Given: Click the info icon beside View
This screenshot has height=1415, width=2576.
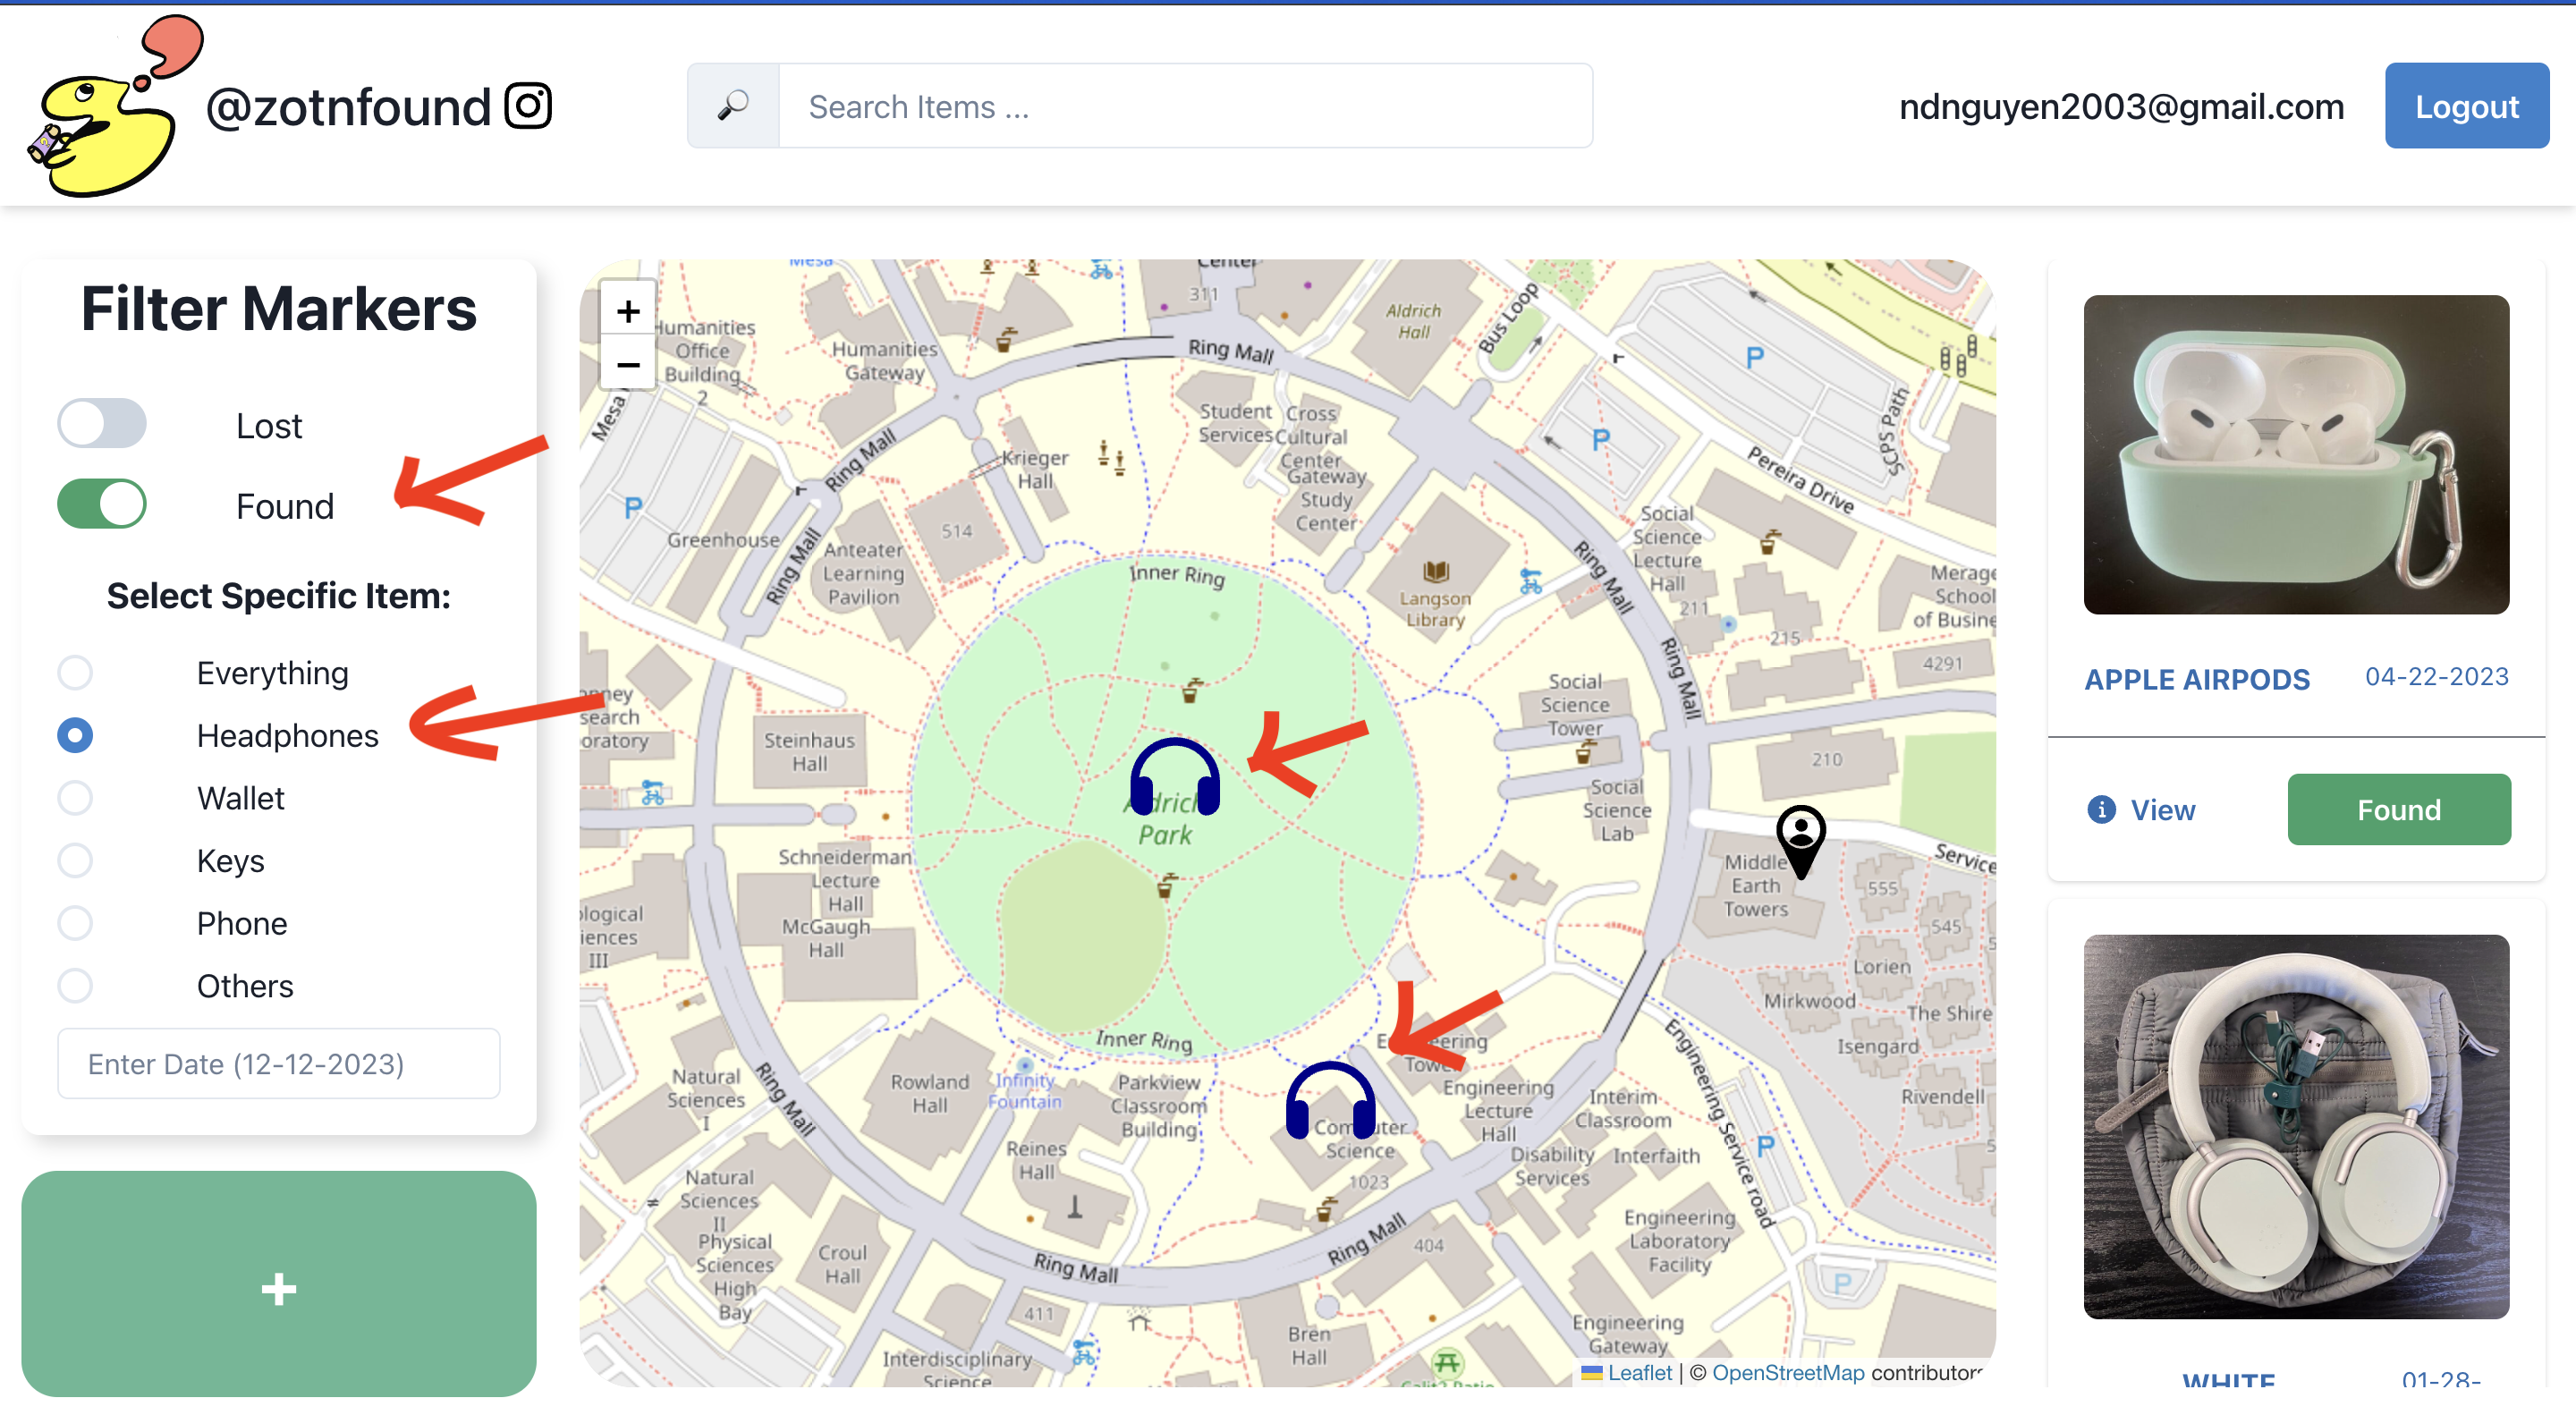Looking at the screenshot, I should tap(2100, 809).
